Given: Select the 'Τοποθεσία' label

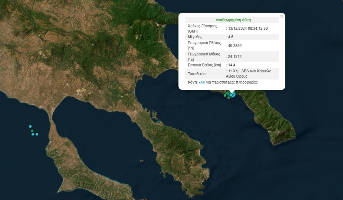Looking at the screenshot, I should 197,74.
